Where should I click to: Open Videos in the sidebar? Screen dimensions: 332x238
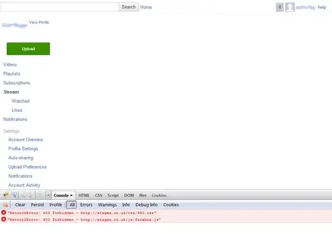pyautogui.click(x=10, y=65)
